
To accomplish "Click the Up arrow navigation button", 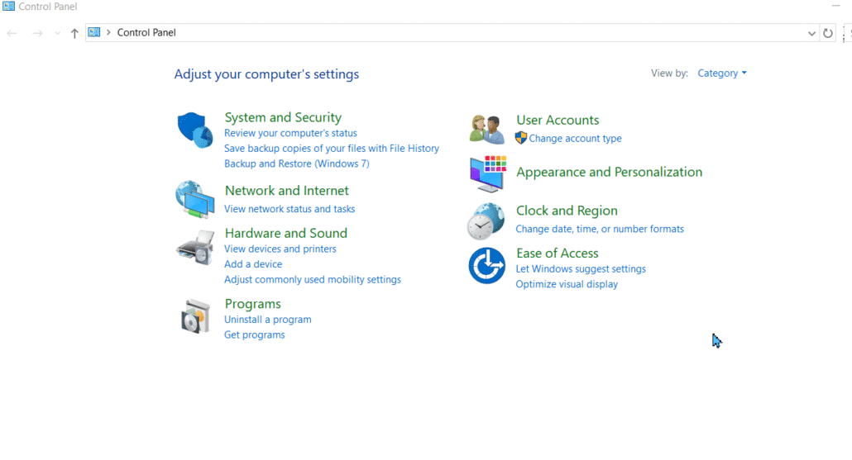I will pyautogui.click(x=74, y=33).
